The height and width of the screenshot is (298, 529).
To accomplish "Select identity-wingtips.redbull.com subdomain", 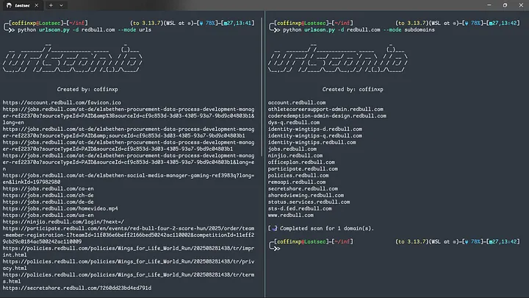I will pos(312,142).
